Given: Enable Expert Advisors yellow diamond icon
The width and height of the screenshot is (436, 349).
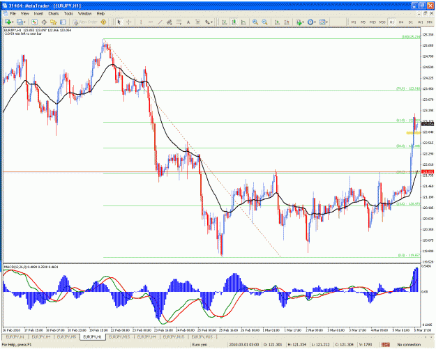Looking at the screenshot, I should point(103,22).
